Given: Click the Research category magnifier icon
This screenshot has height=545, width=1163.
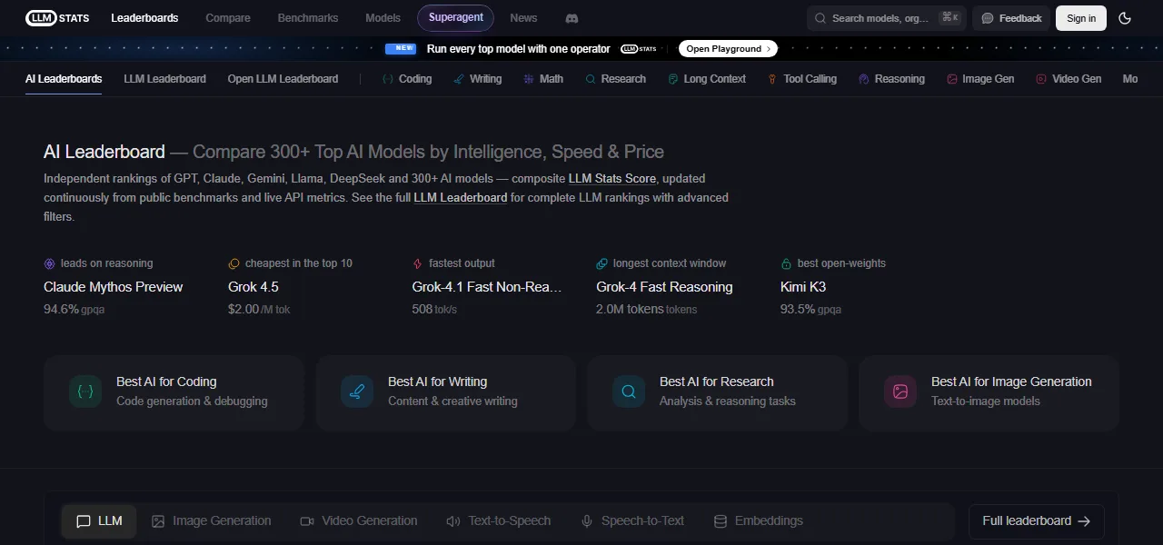Looking at the screenshot, I should click(591, 79).
